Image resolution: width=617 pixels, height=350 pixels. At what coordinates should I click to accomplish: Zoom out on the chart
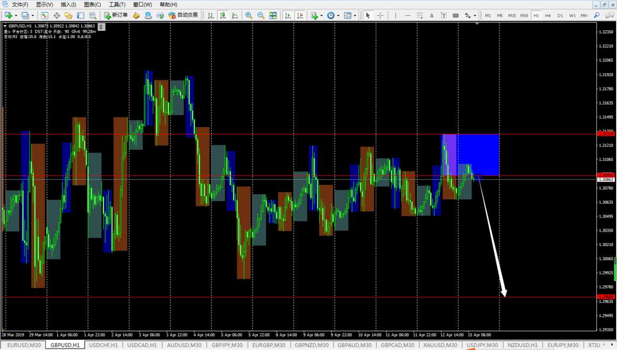click(261, 15)
